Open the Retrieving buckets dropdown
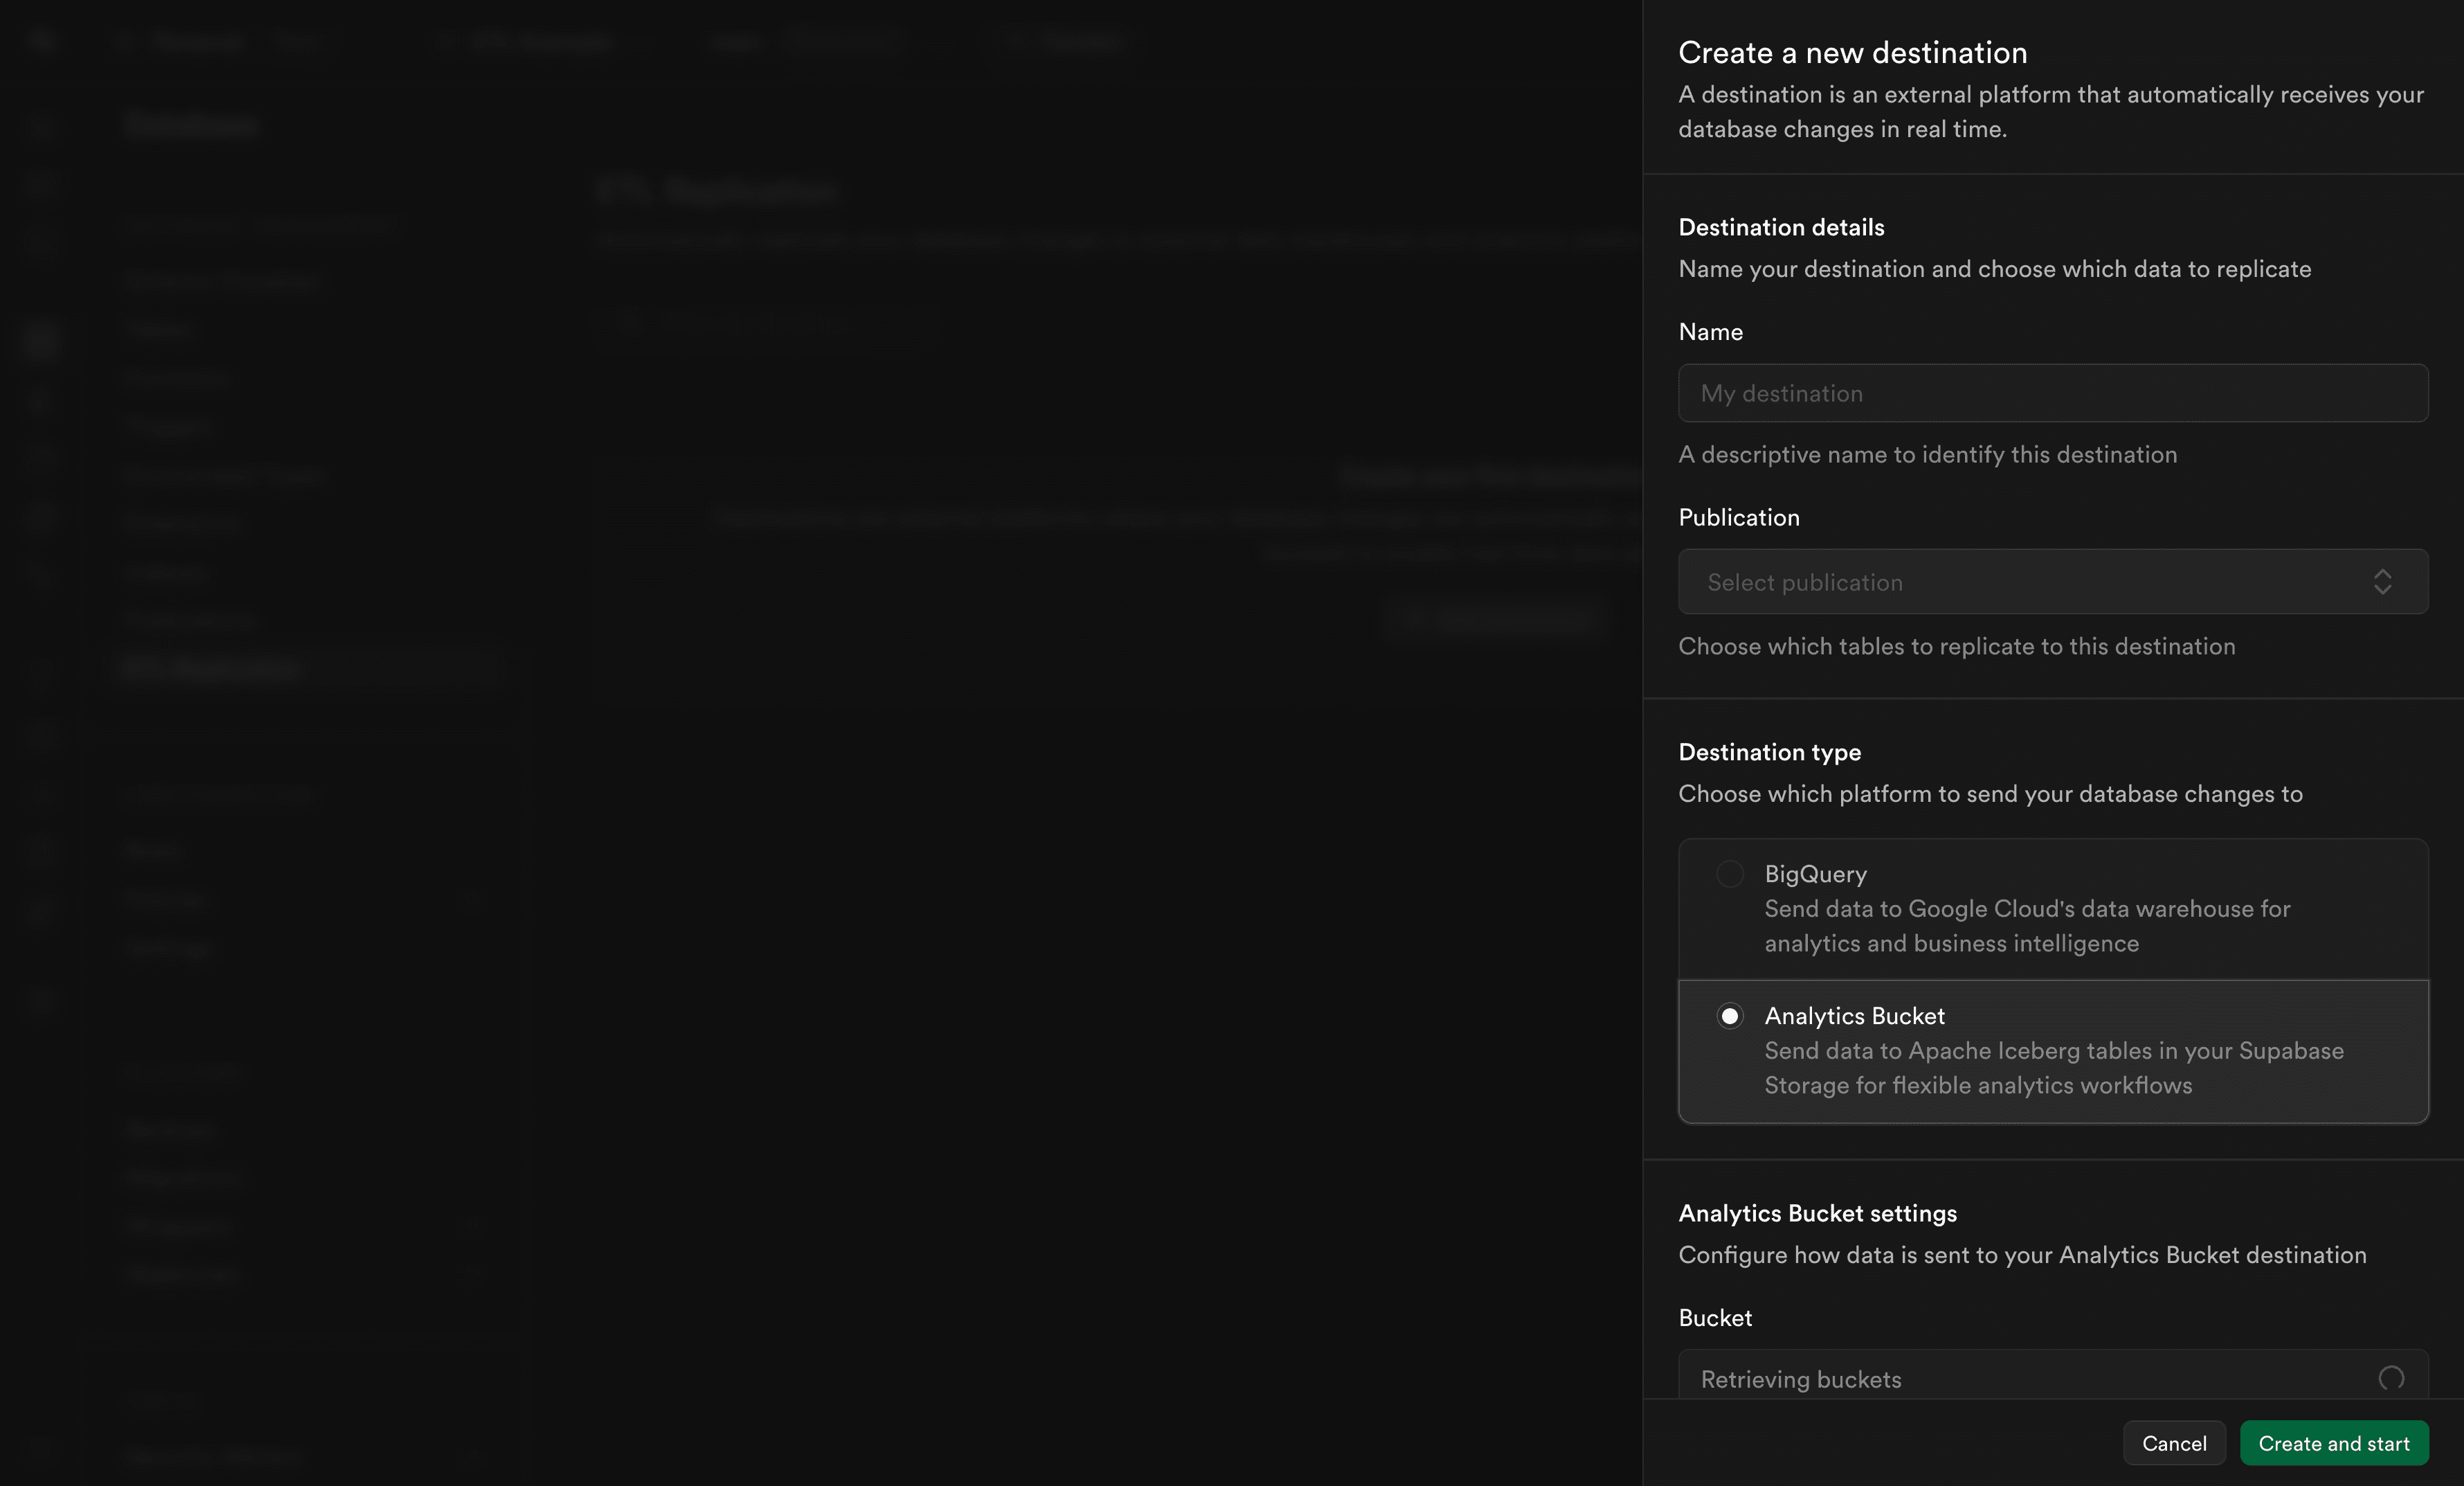2464x1486 pixels. pyautogui.click(x=2030, y=1378)
